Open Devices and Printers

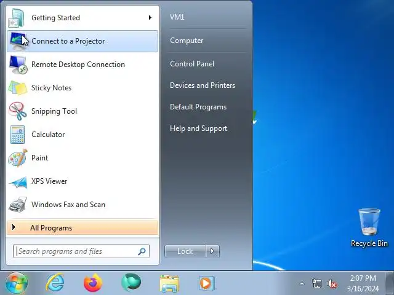point(203,85)
